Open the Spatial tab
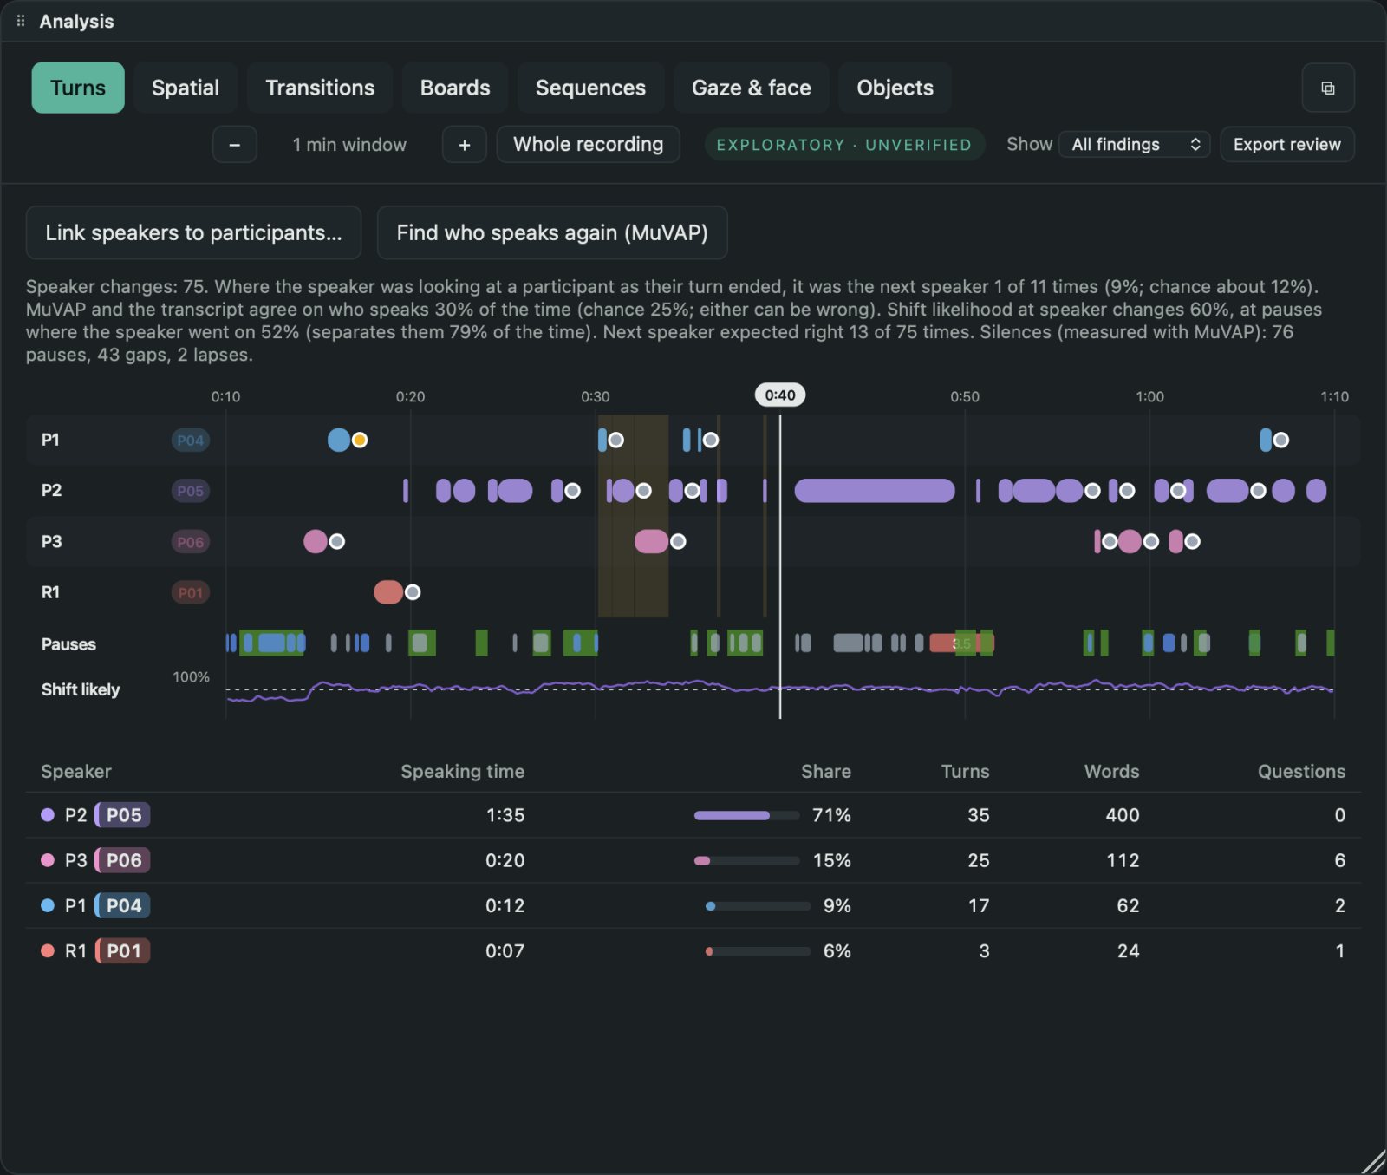Viewport: 1387px width, 1175px height. coord(186,88)
